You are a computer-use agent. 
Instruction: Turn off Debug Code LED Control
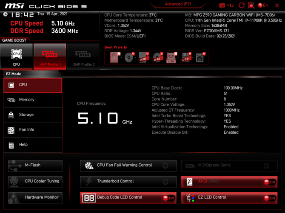[168, 198]
